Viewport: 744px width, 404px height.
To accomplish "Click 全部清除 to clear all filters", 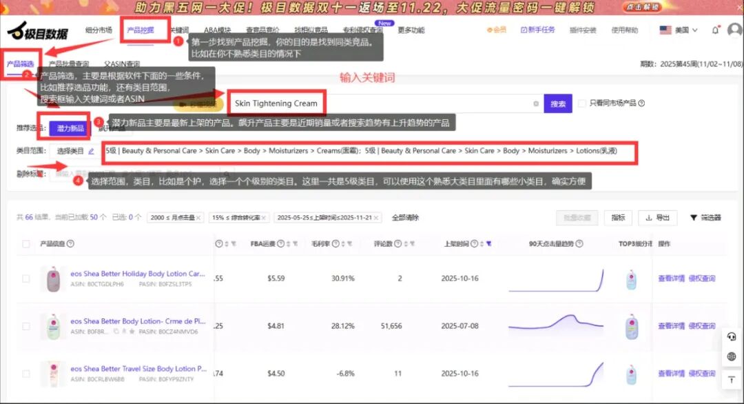I will click(x=405, y=217).
